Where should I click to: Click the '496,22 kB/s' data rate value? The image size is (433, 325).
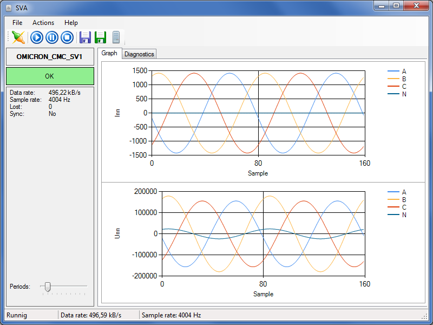[x=64, y=93]
